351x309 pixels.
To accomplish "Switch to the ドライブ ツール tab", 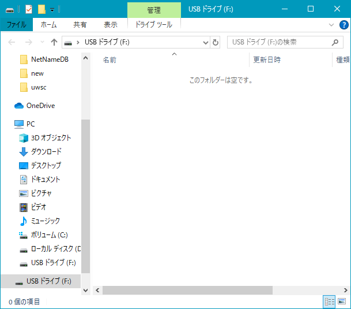I will [x=154, y=24].
